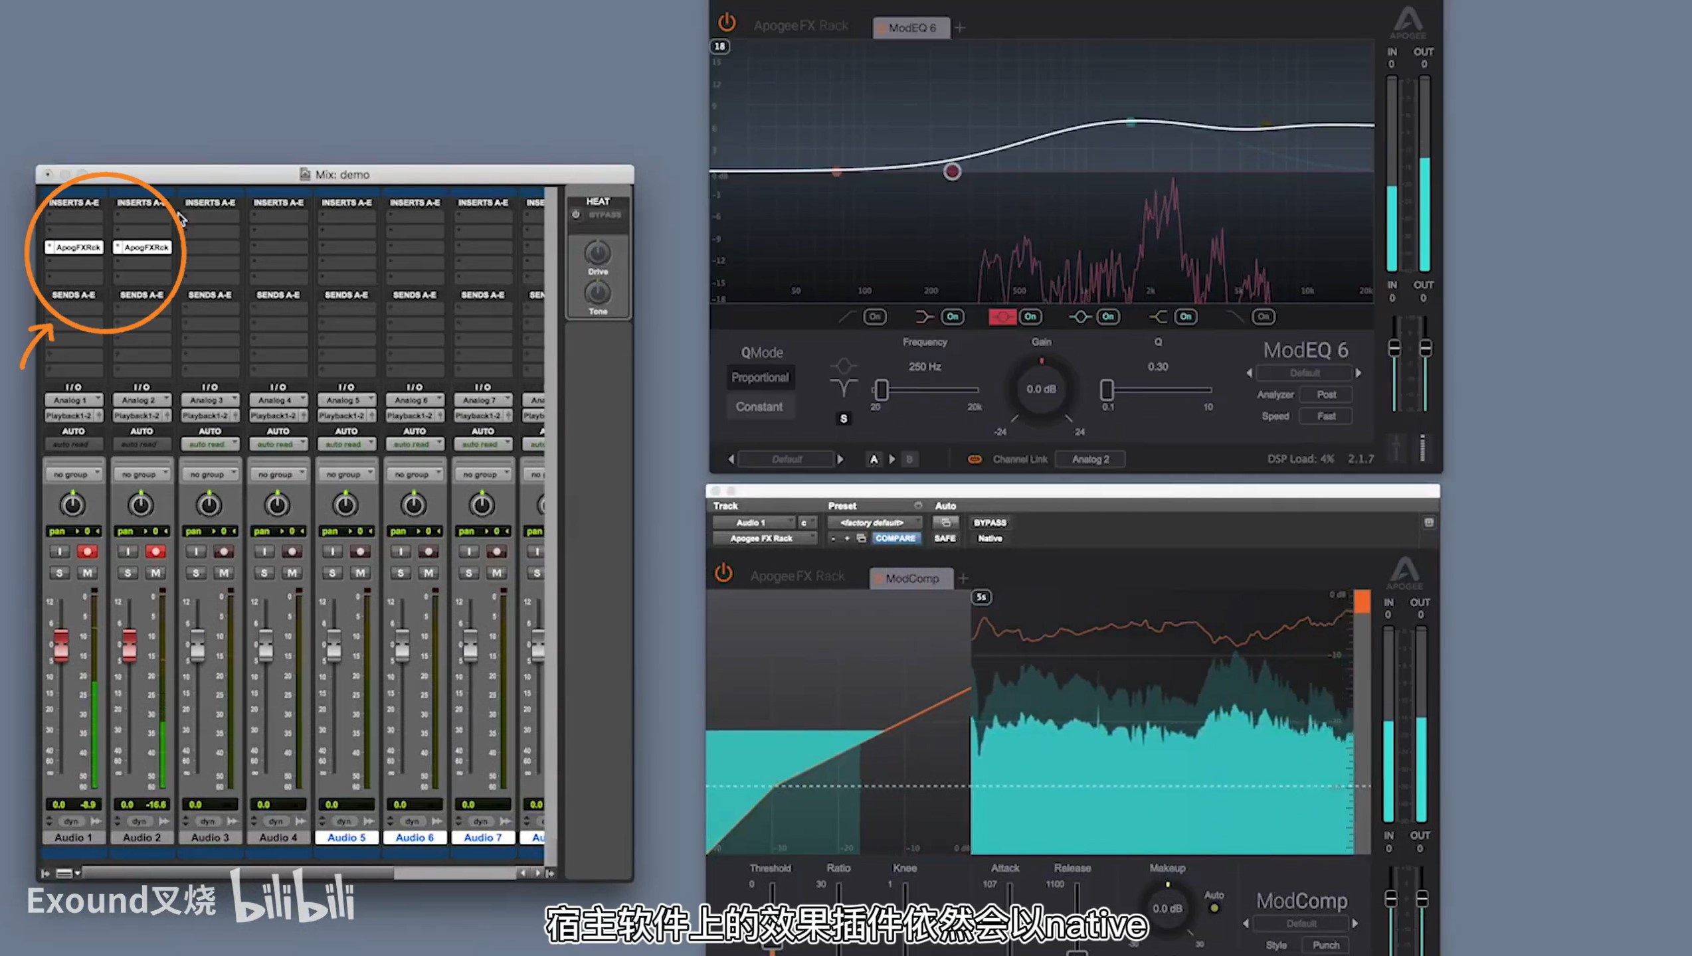Select the A comparison state
1692x956 pixels.
pos(874,459)
